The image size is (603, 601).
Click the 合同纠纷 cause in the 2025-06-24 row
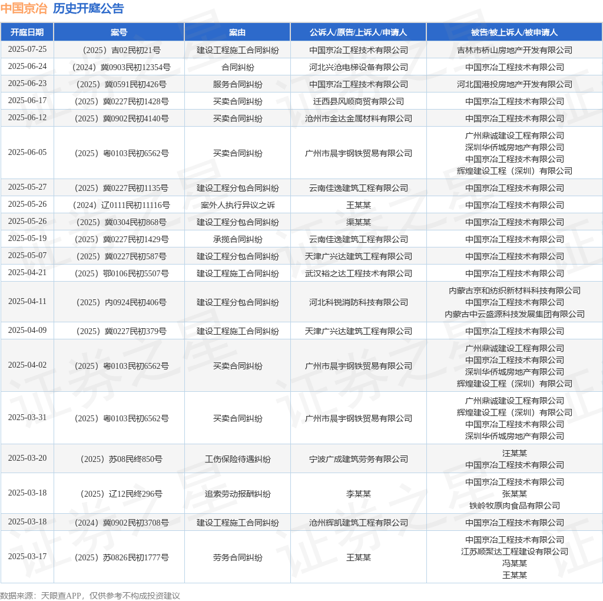click(238, 67)
